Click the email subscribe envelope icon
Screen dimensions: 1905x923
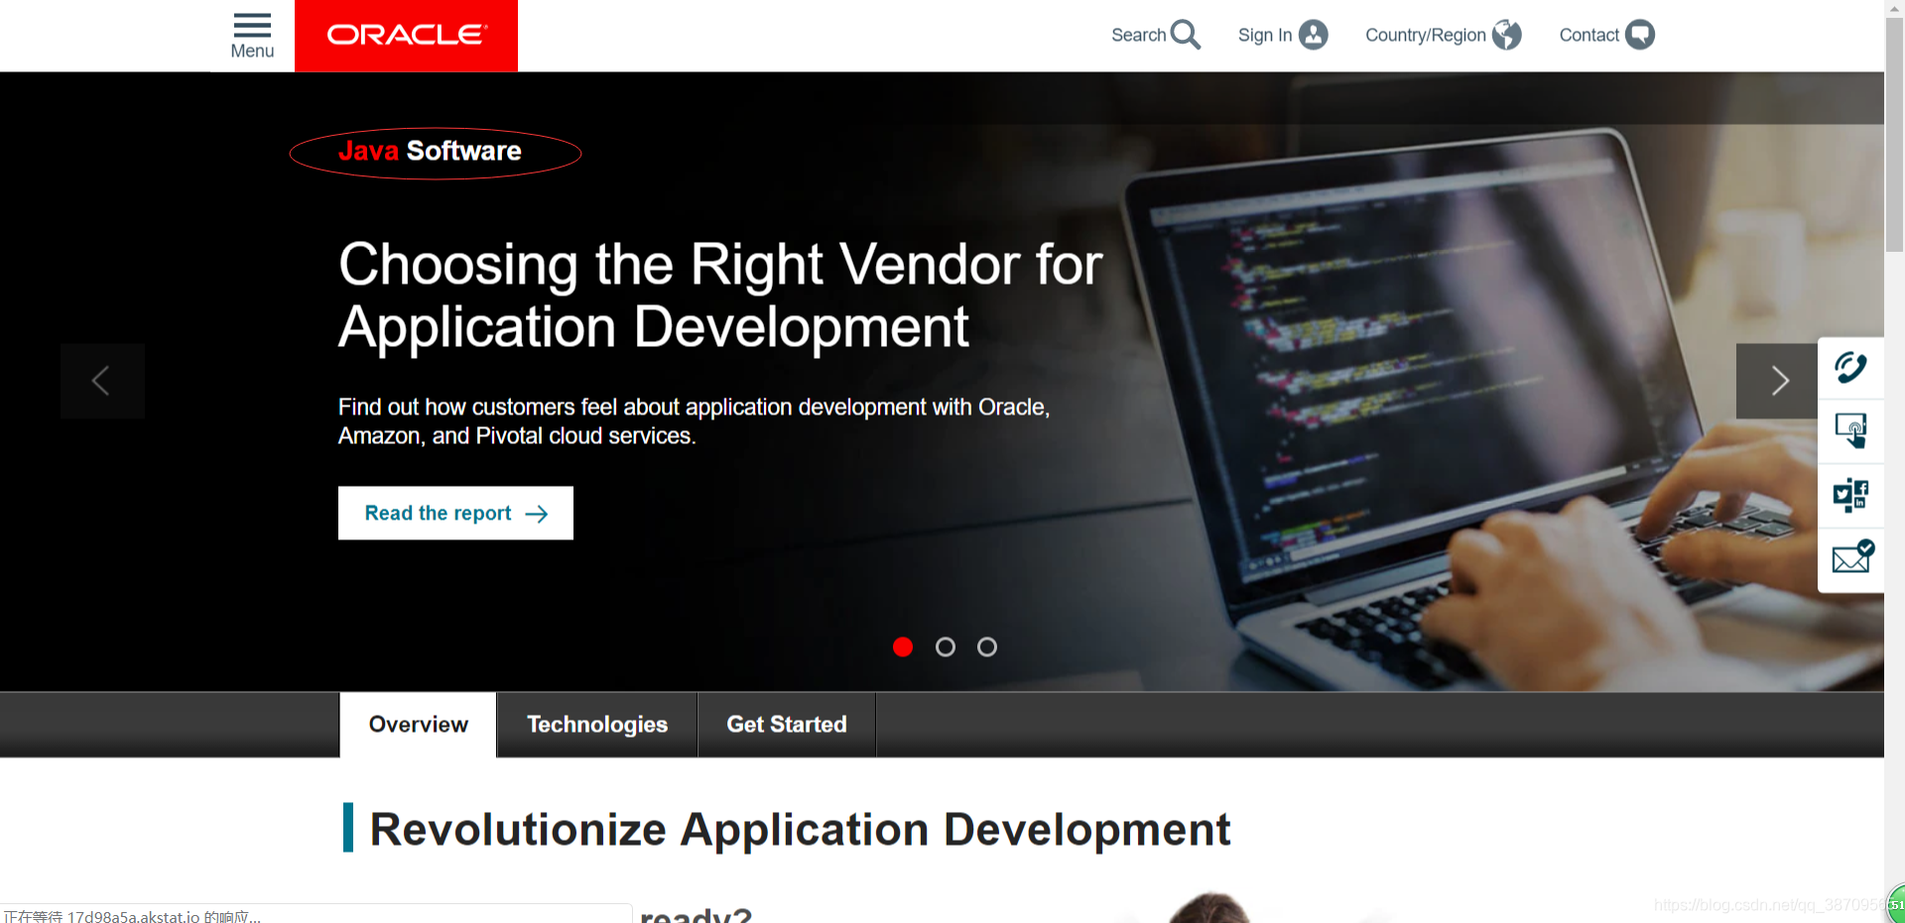1851,557
